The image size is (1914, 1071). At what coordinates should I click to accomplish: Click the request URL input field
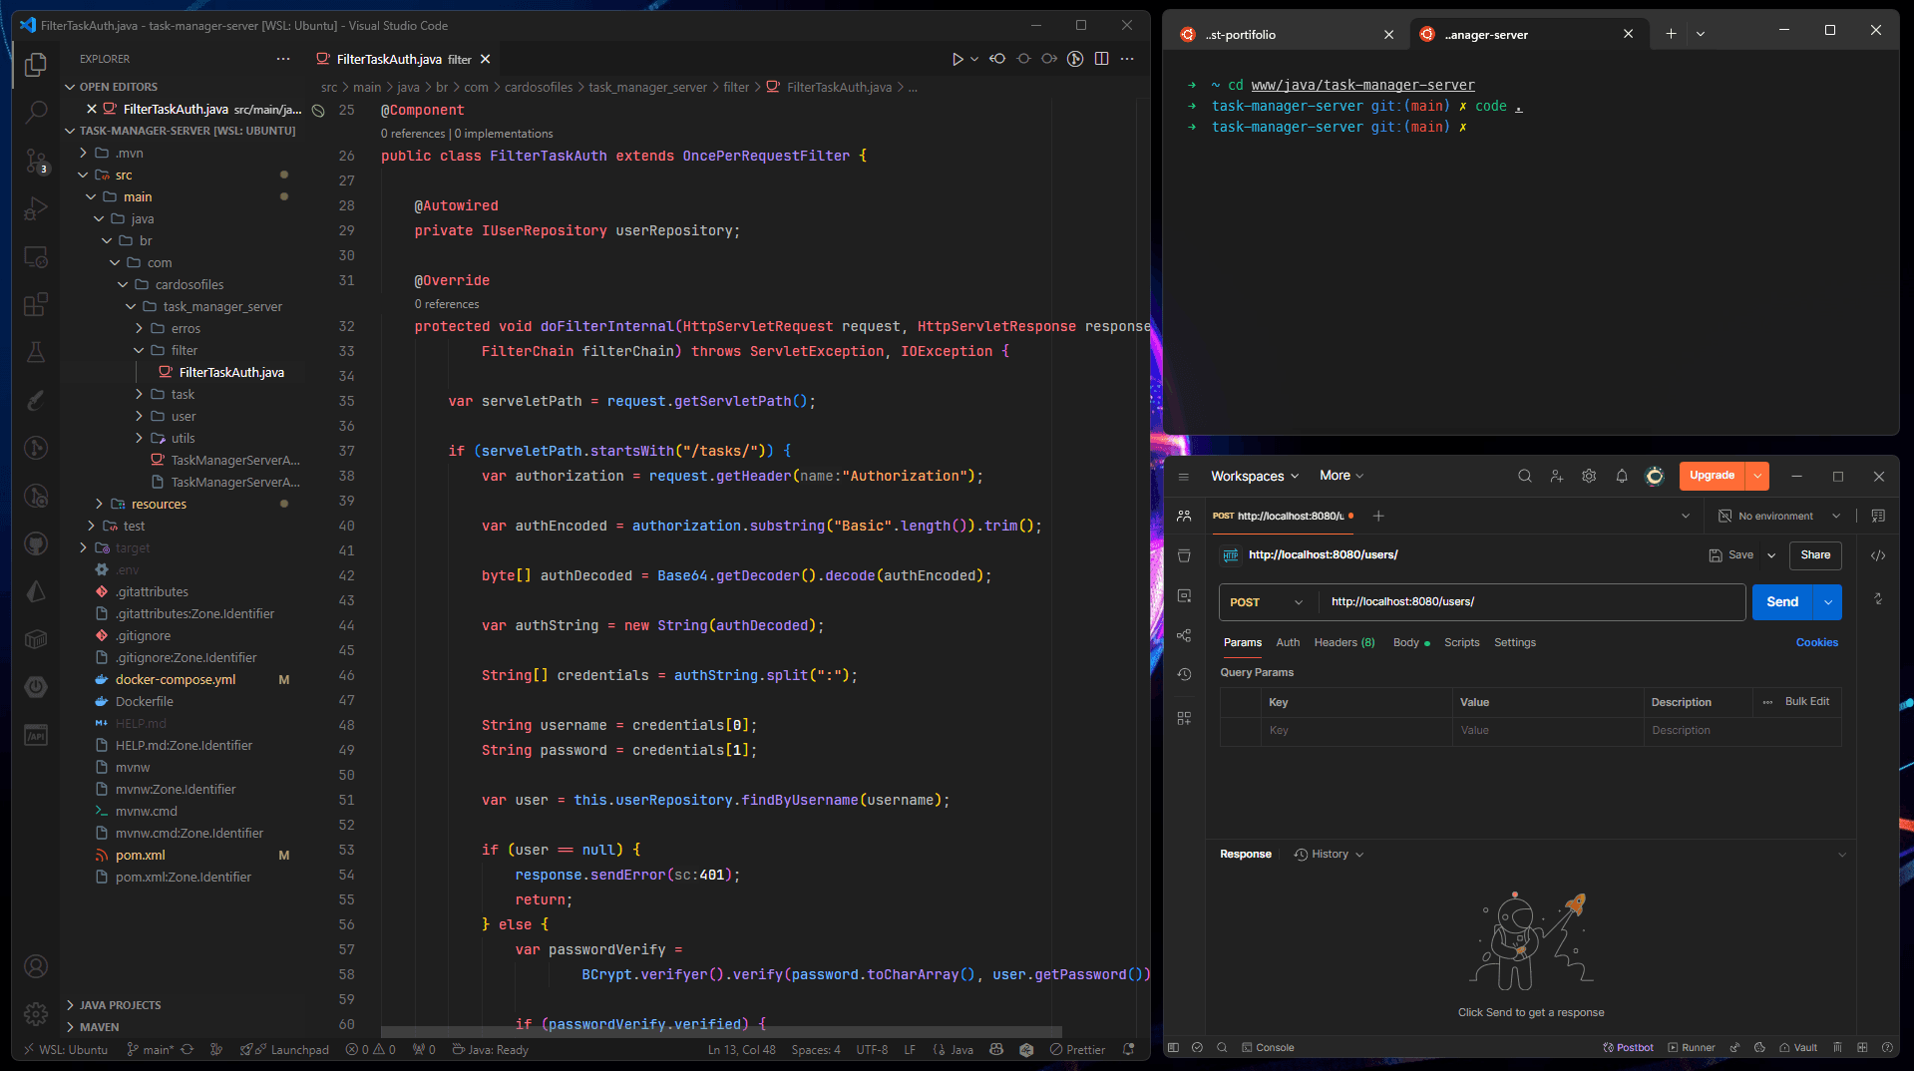pos(1531,602)
